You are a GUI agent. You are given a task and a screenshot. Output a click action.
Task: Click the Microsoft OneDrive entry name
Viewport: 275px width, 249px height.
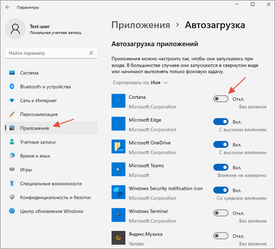tap(149, 143)
